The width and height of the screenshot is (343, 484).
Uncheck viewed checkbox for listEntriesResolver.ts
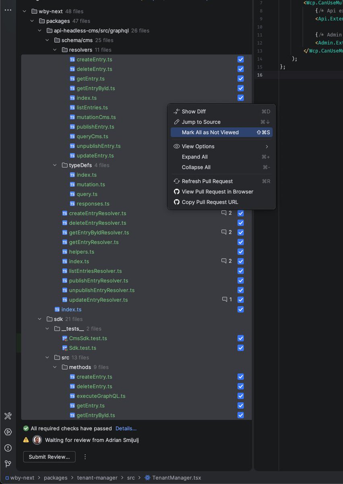coord(241,271)
